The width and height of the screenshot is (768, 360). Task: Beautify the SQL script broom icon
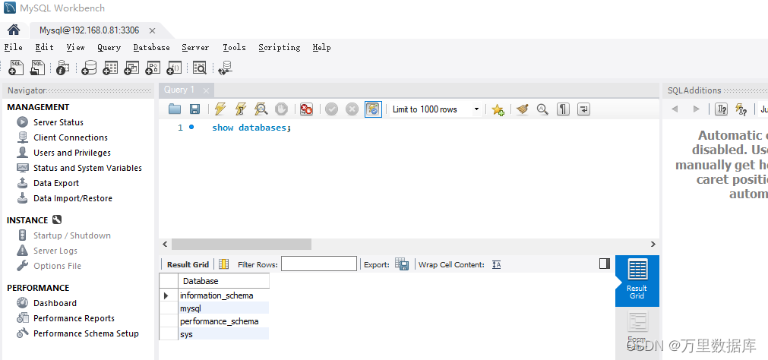522,109
